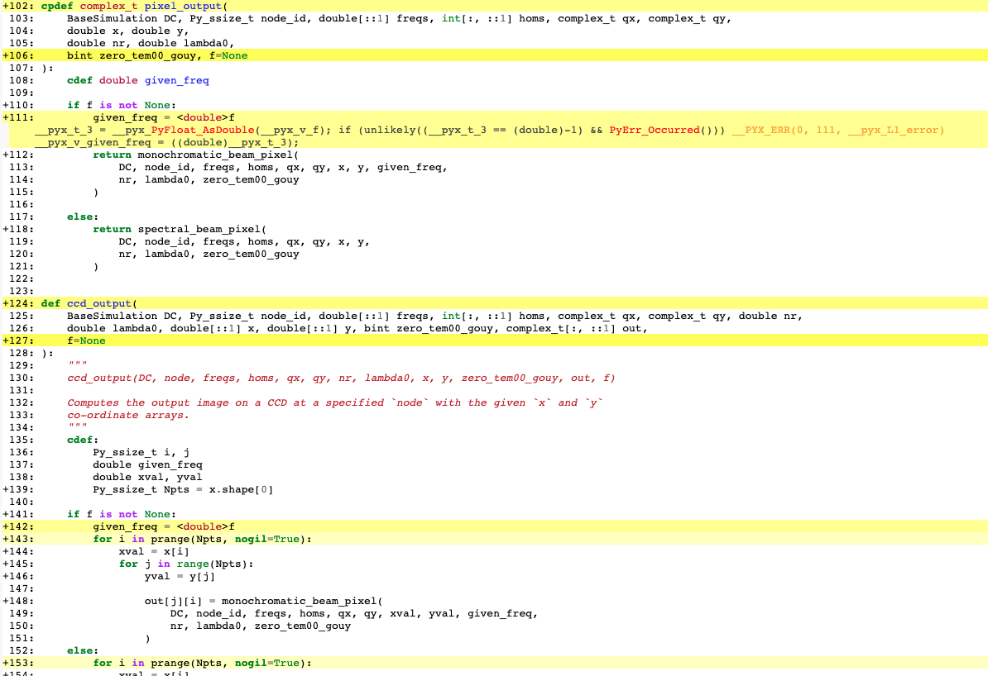
Task: Select the ccd_output docstring text
Action: tap(331, 402)
